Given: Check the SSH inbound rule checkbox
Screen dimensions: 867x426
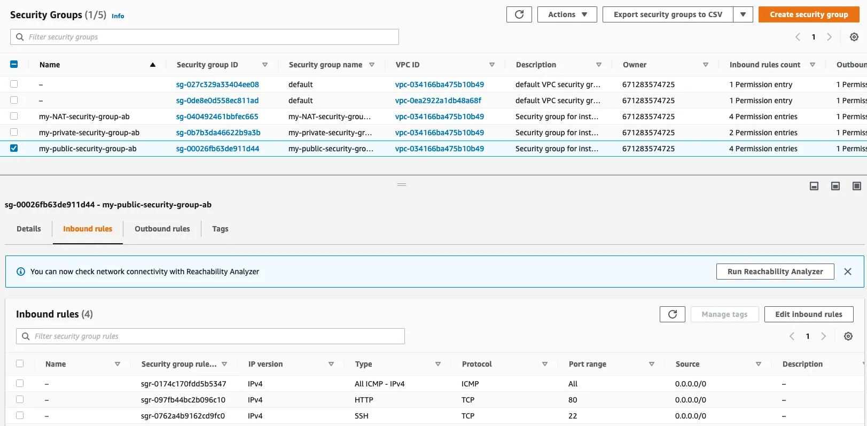Looking at the screenshot, I should pyautogui.click(x=20, y=415).
